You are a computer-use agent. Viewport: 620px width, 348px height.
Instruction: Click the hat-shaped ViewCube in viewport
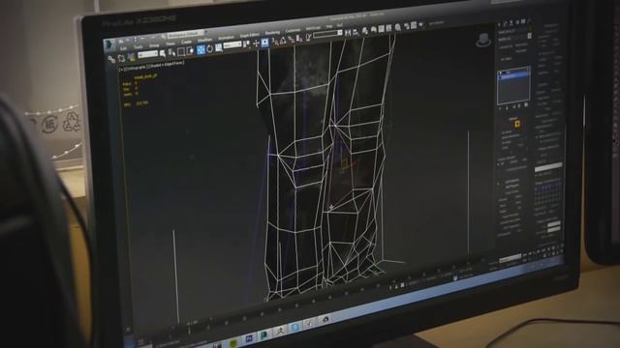[483, 40]
